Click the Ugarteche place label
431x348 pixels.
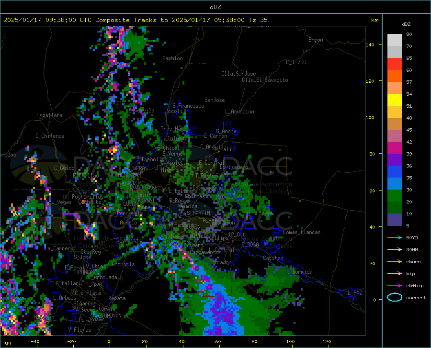click(x=129, y=240)
